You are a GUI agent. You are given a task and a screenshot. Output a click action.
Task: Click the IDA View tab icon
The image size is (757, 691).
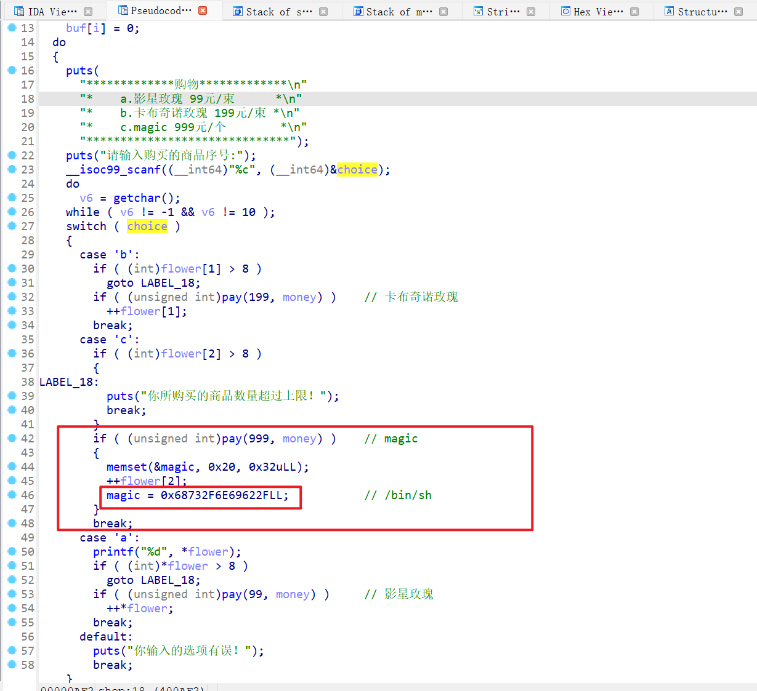coord(18,12)
